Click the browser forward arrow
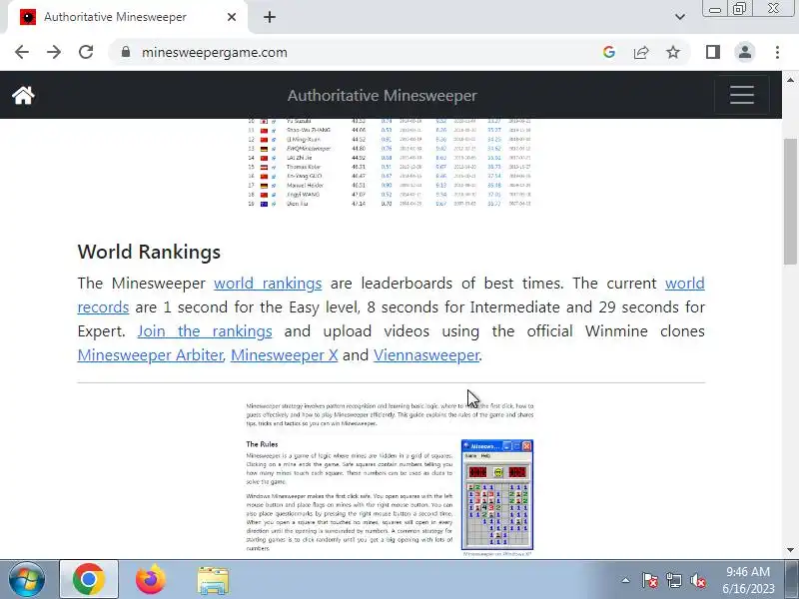 [x=54, y=52]
